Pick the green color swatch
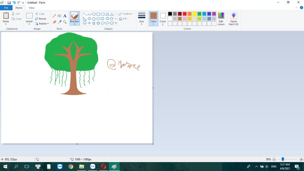This screenshot has width=304, height=171. coord(199,14)
